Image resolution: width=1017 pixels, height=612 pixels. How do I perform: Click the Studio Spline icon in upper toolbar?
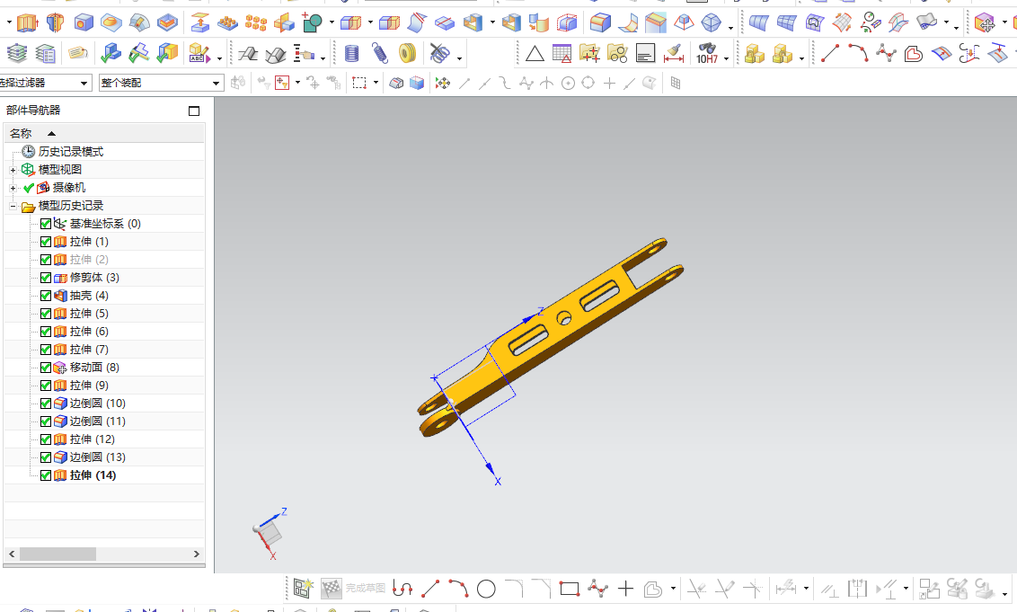(x=885, y=53)
